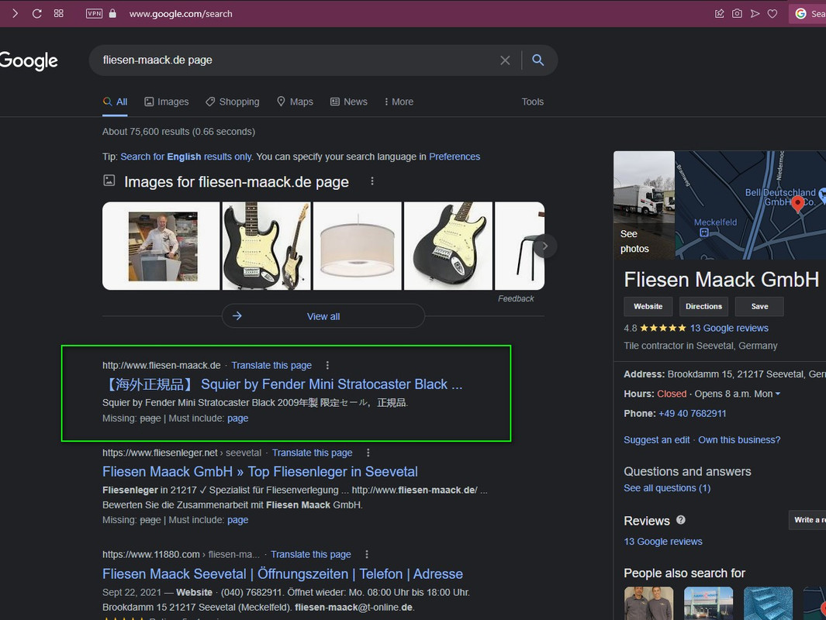Click Suggest an edit link

(656, 440)
